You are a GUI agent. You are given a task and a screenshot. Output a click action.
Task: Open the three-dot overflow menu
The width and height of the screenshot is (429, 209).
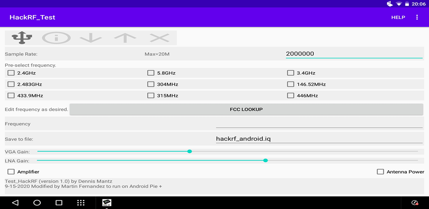coord(417,17)
